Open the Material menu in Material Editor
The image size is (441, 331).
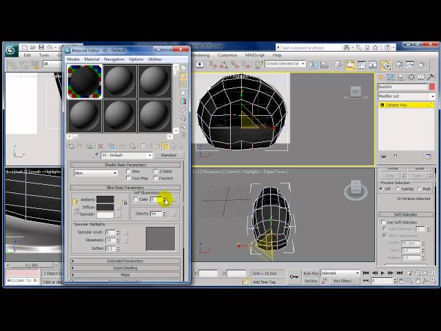point(92,59)
